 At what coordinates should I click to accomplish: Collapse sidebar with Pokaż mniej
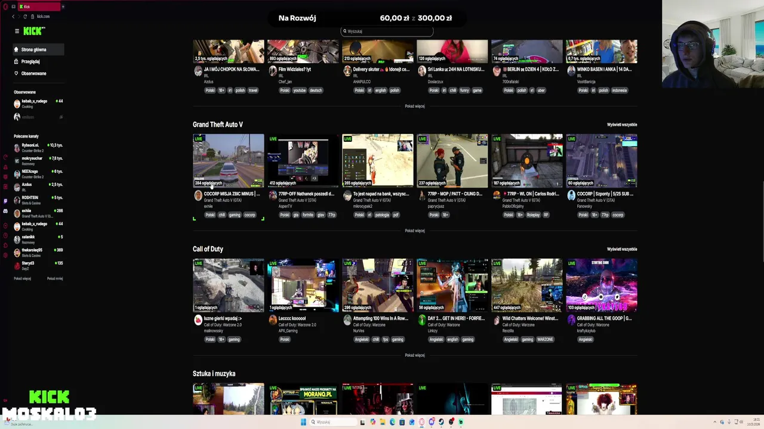pos(55,278)
